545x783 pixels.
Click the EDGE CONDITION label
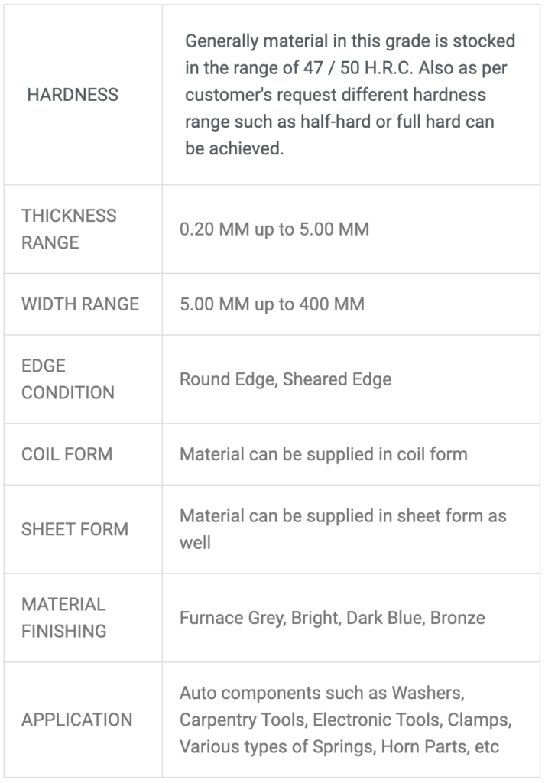68,379
